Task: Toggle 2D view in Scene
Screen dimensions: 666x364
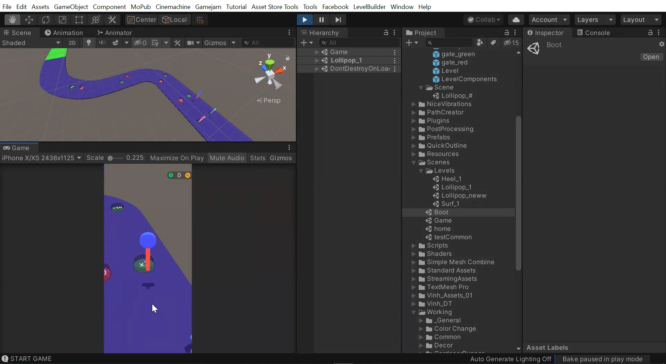Action: click(x=72, y=43)
